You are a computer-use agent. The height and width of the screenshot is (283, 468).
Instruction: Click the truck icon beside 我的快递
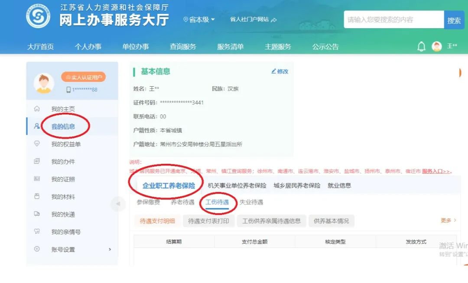[37, 214]
